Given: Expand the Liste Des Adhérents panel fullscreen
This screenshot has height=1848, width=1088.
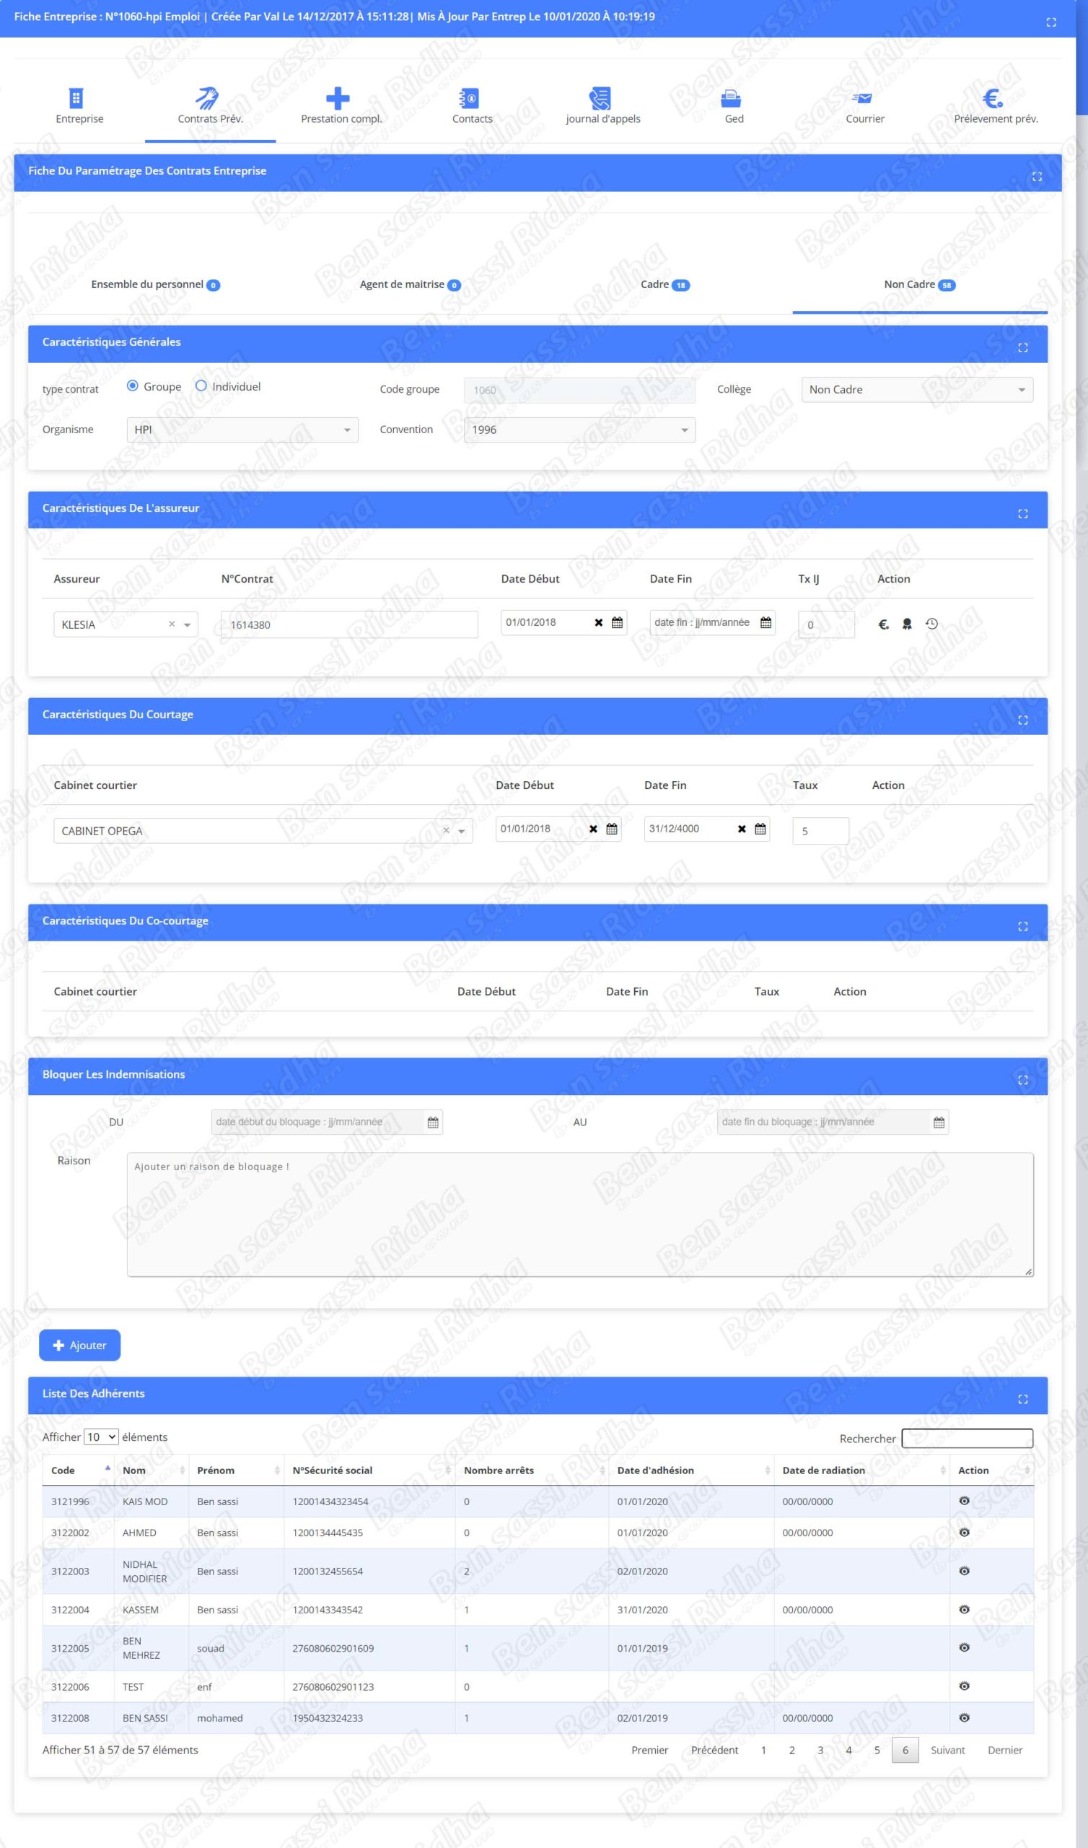Looking at the screenshot, I should pos(1022,1399).
